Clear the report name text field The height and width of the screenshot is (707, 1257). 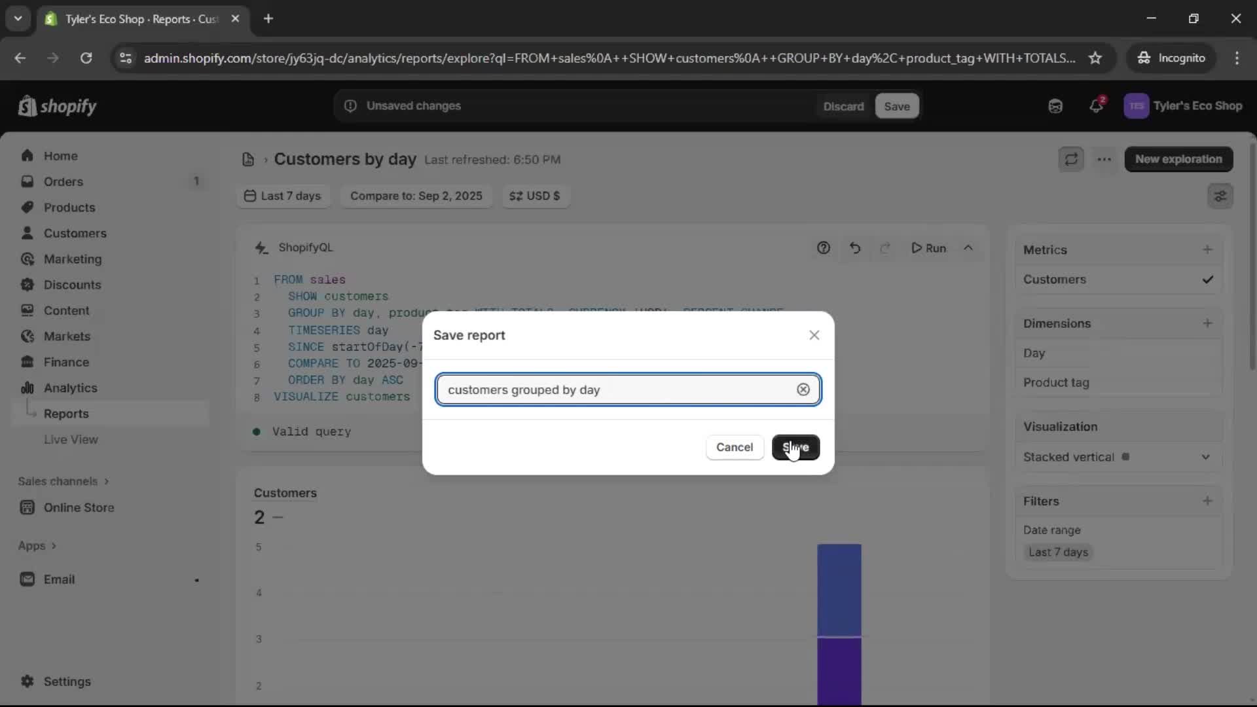point(803,390)
